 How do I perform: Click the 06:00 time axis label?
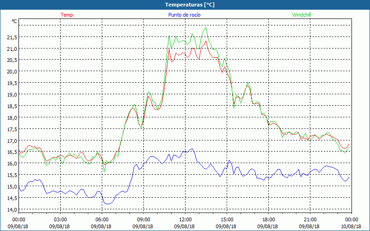click(x=102, y=220)
